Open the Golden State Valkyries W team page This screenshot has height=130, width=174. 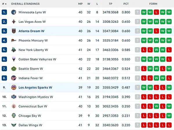[37, 59]
